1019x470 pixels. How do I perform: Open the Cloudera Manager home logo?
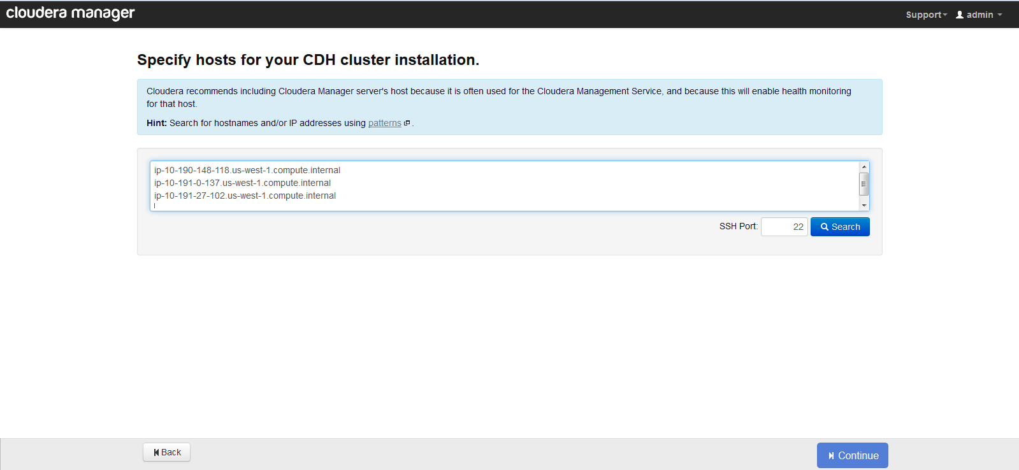coord(70,13)
